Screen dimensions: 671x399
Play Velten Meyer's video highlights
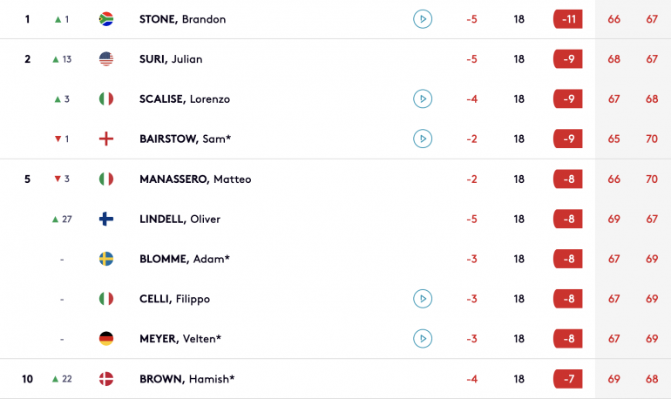[423, 338]
